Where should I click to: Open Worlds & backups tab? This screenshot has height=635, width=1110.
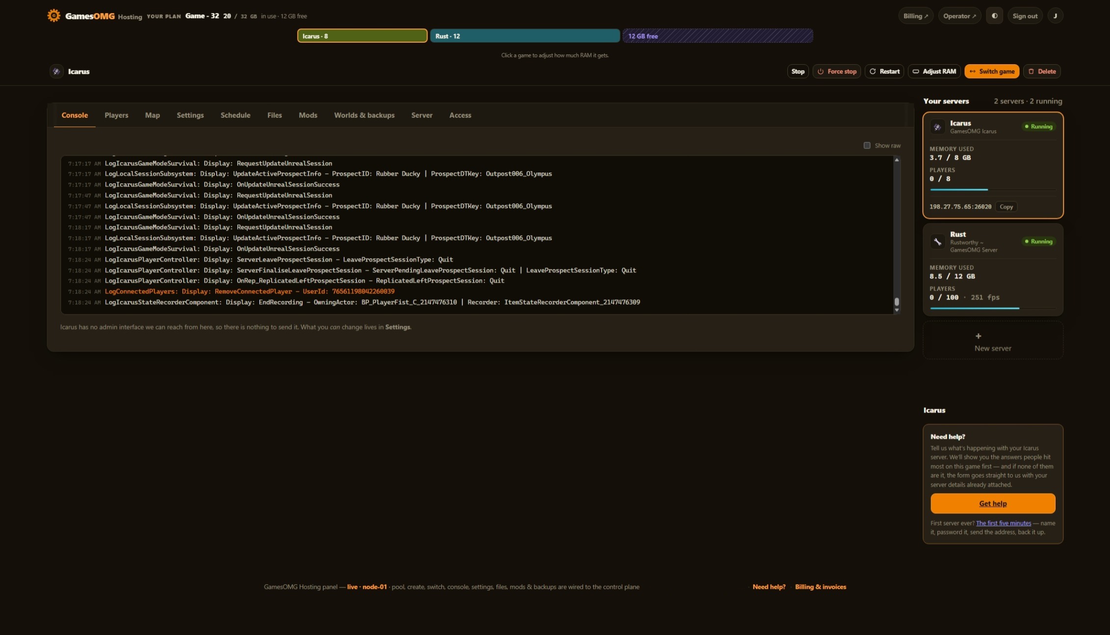(x=364, y=115)
